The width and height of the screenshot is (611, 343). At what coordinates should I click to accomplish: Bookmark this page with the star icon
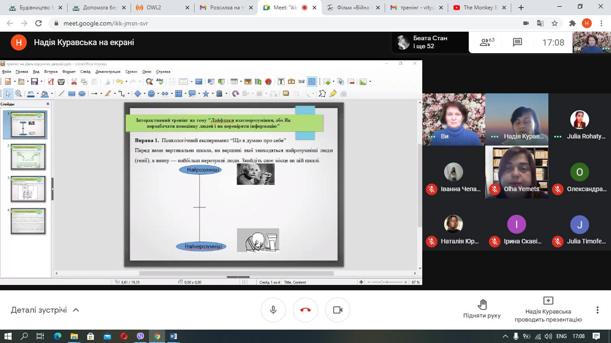tap(555, 23)
